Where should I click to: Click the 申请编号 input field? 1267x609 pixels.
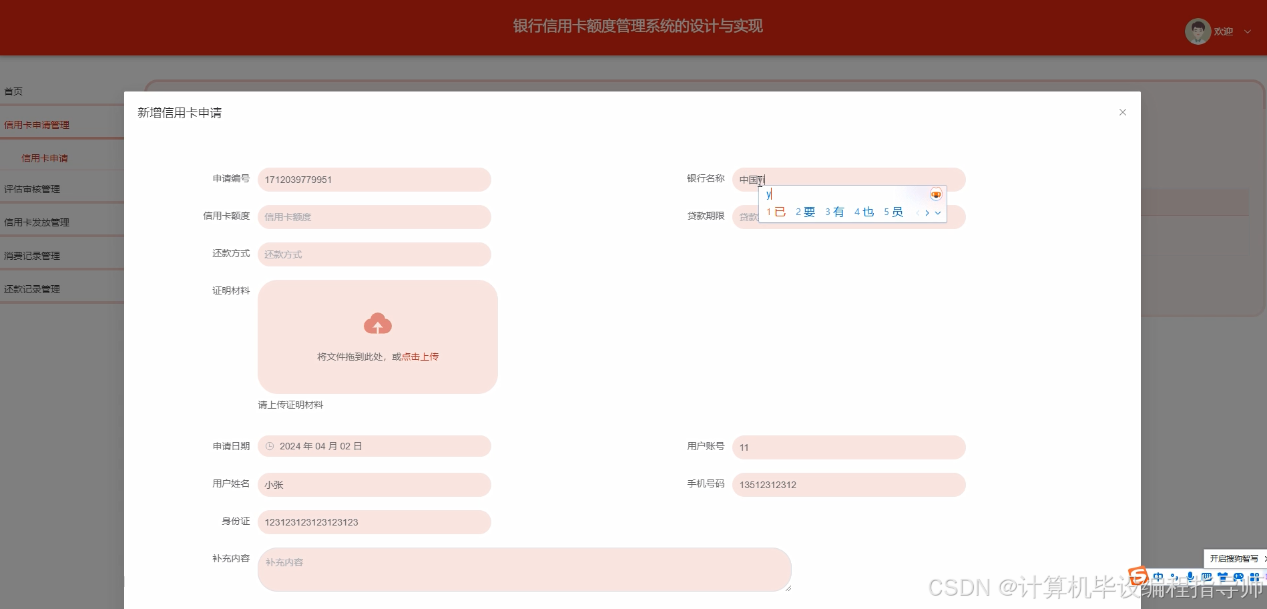point(374,180)
